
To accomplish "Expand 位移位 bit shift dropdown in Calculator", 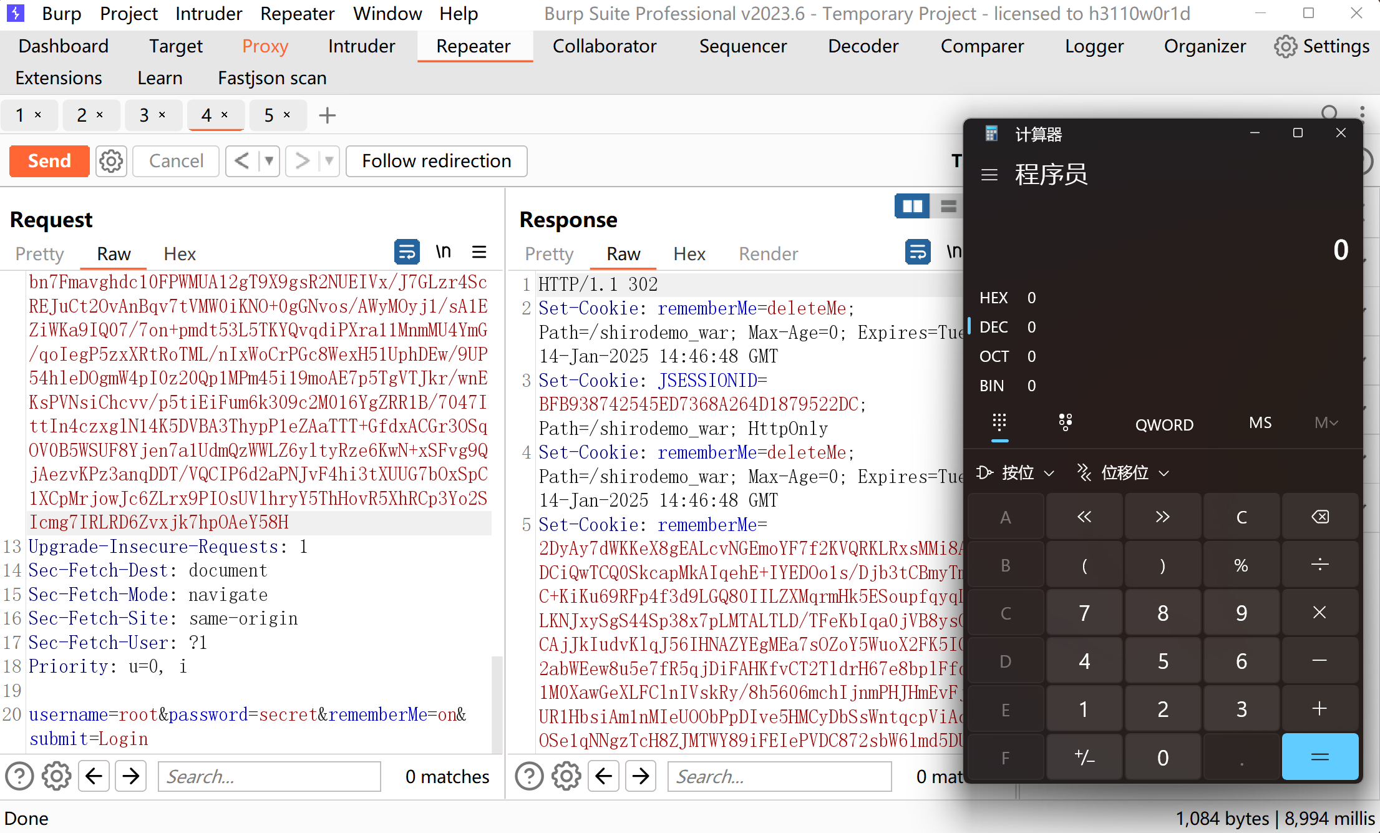I will pos(1123,473).
